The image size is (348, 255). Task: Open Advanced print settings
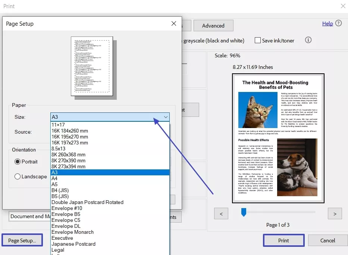[213, 25]
